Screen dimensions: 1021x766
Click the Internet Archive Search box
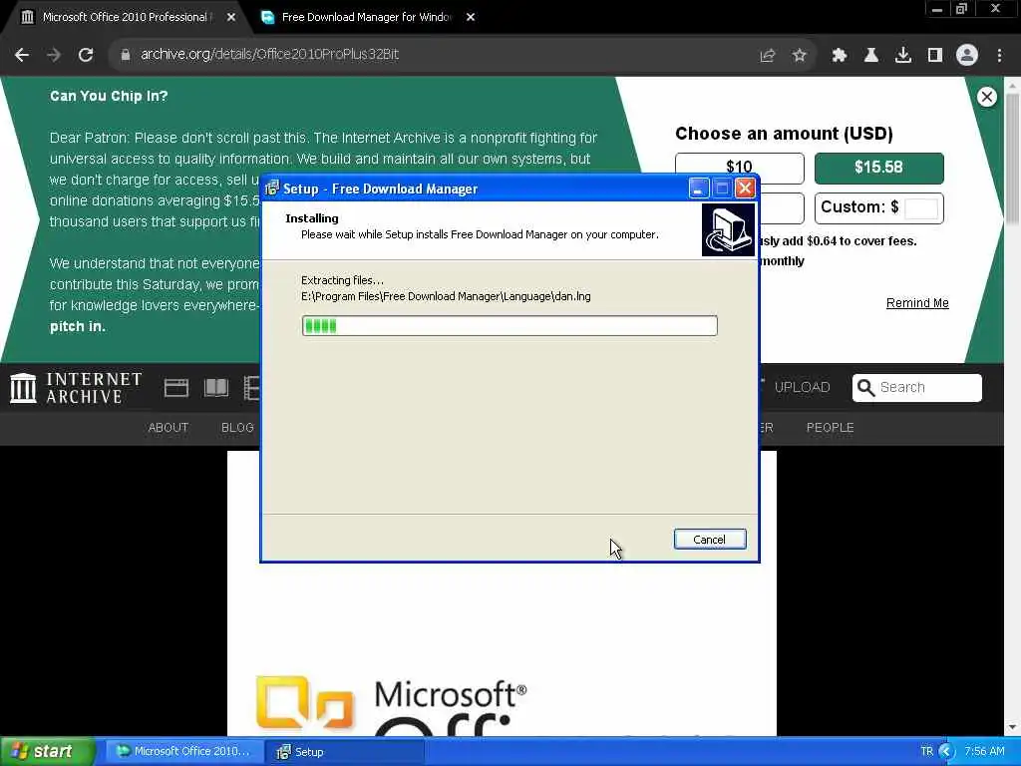point(917,388)
